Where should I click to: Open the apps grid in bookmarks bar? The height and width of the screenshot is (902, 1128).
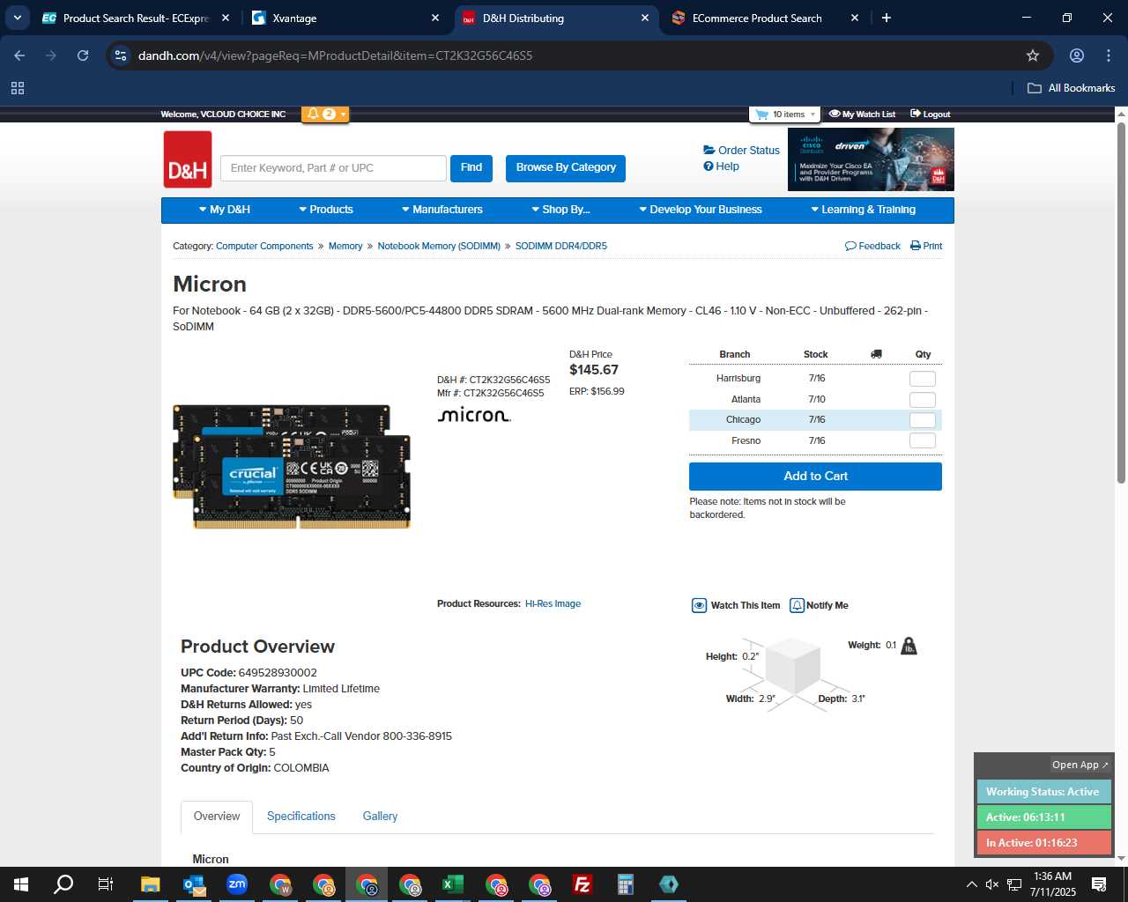tap(18, 88)
